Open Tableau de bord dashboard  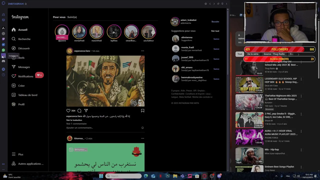(24, 95)
